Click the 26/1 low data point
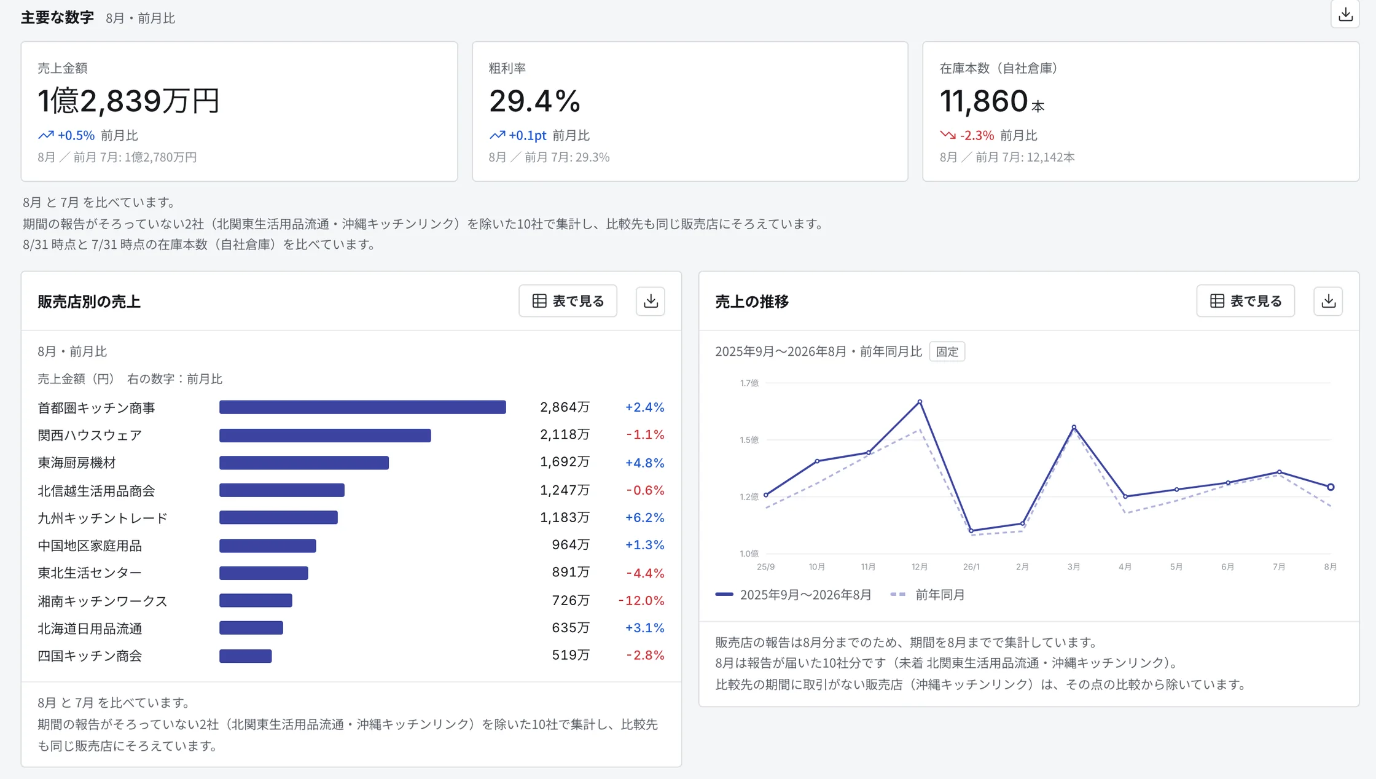This screenshot has width=1376, height=779. point(971,531)
